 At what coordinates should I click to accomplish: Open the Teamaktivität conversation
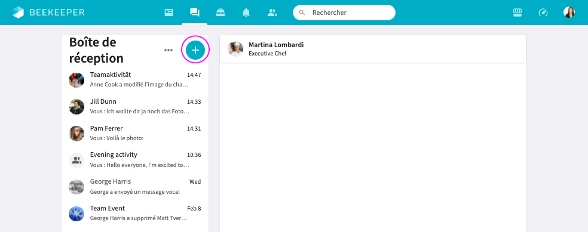click(x=135, y=80)
